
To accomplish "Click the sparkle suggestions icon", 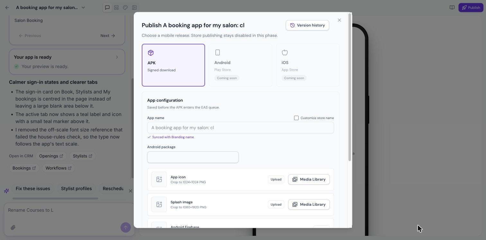I will 6,191.
